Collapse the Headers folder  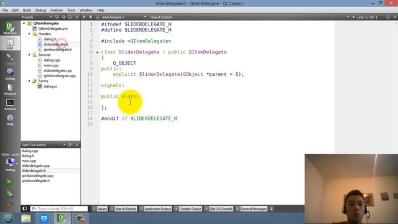point(29,34)
